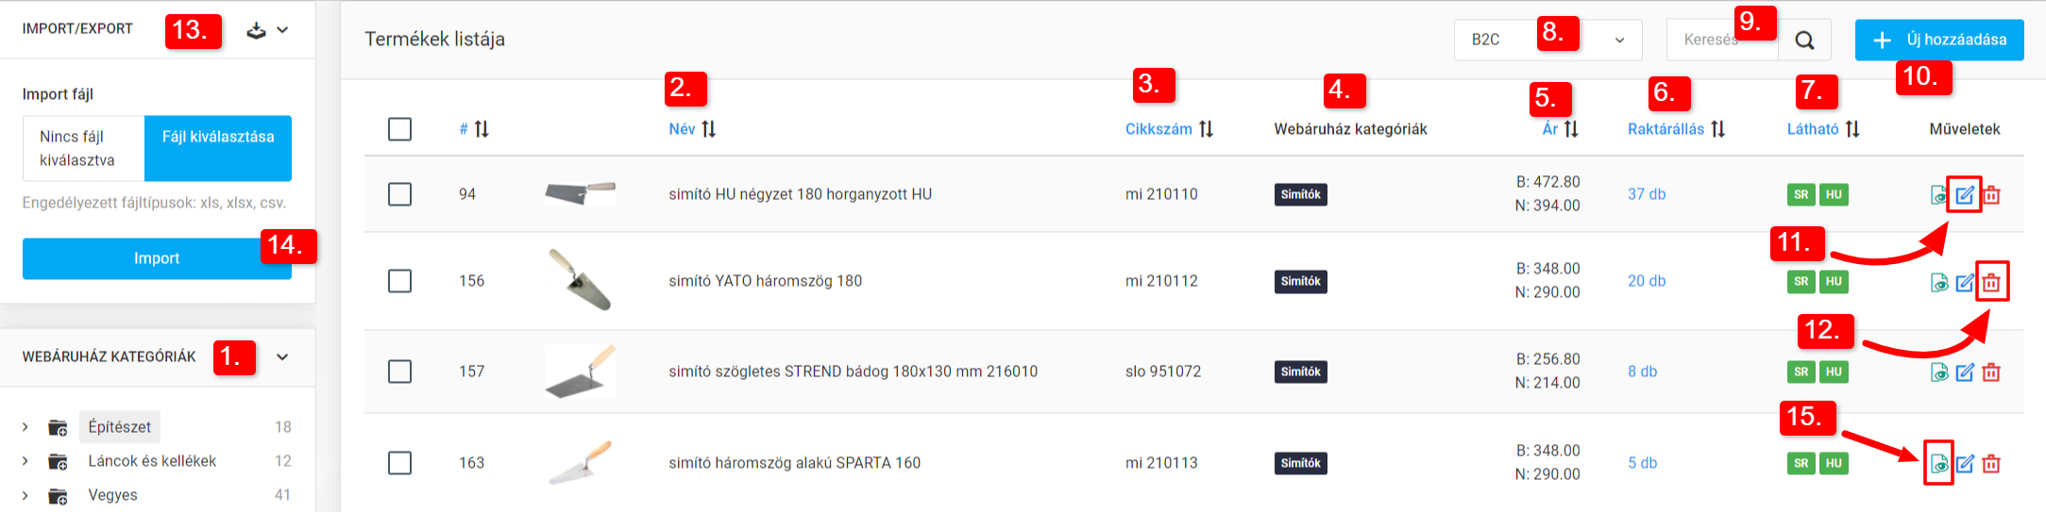Delete the simító YATO háromszög 180 product

click(x=1991, y=282)
